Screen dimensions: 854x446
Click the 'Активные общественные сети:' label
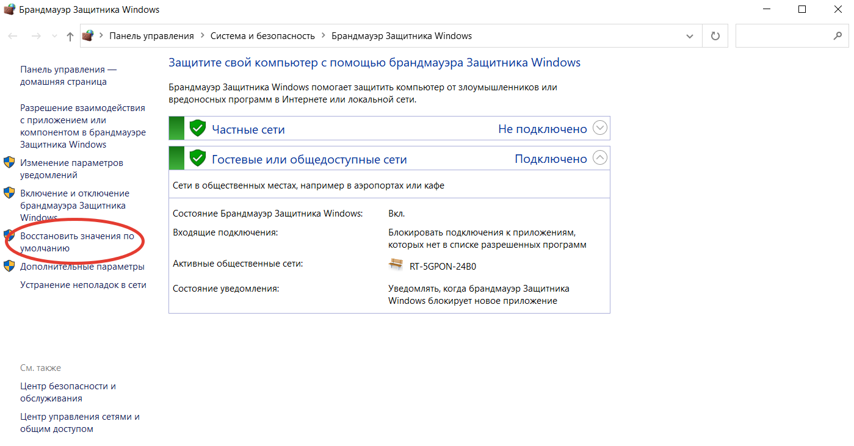pos(238,264)
